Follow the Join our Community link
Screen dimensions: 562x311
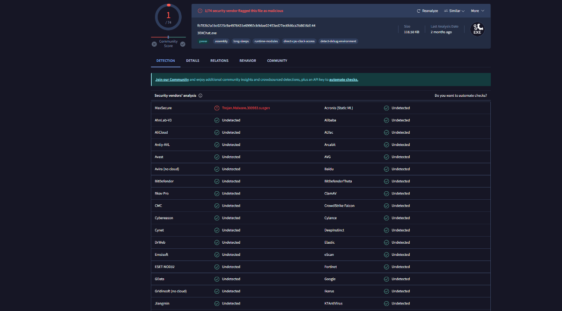tap(172, 80)
